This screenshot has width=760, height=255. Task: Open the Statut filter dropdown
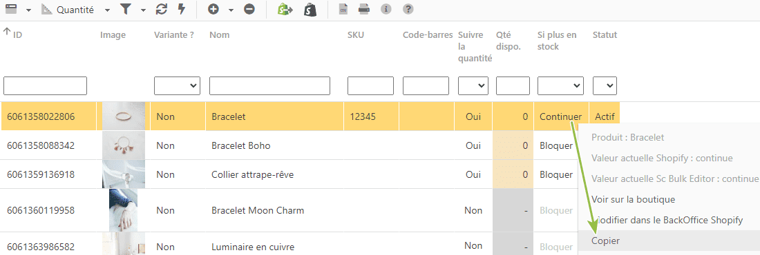pyautogui.click(x=605, y=85)
